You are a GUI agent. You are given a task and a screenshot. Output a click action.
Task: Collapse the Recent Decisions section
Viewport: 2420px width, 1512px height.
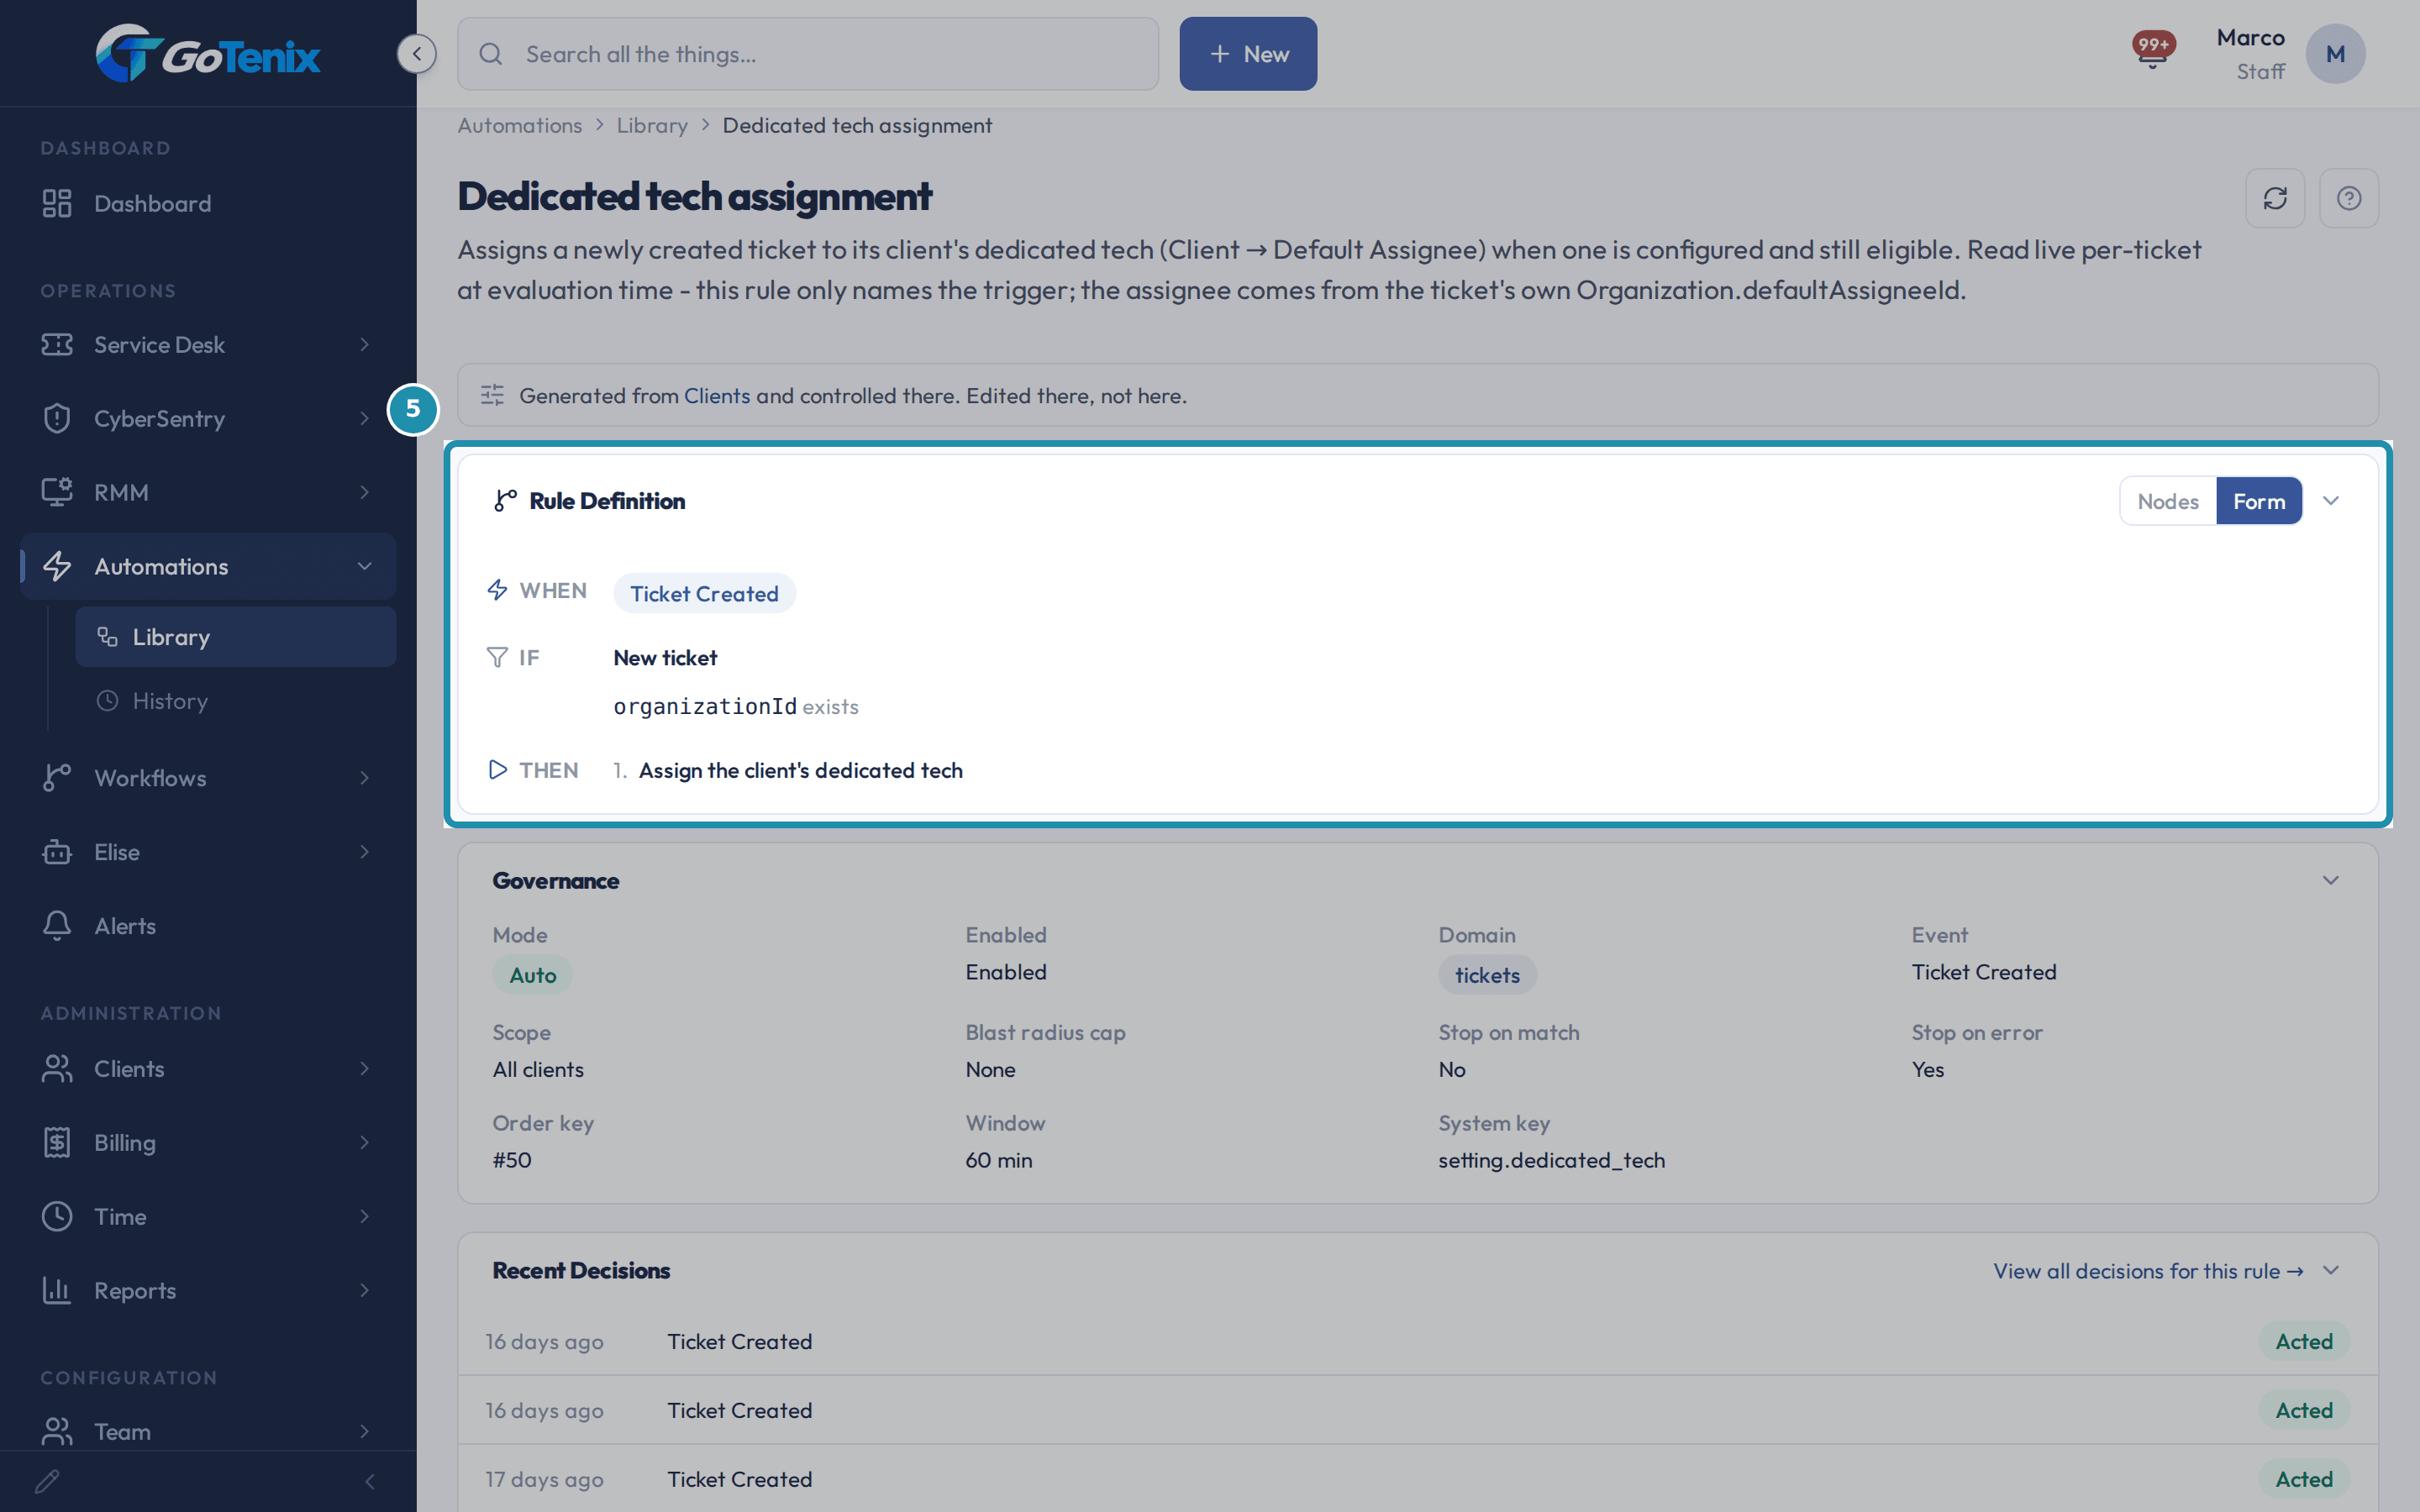(2331, 1270)
